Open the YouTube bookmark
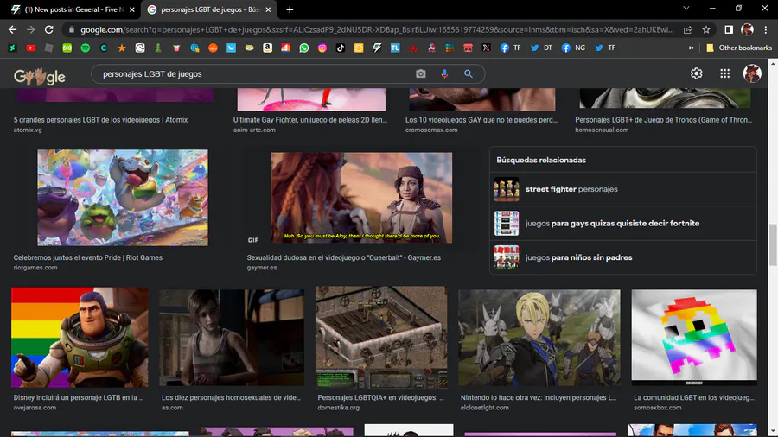Image resolution: width=778 pixels, height=437 pixels. point(31,48)
